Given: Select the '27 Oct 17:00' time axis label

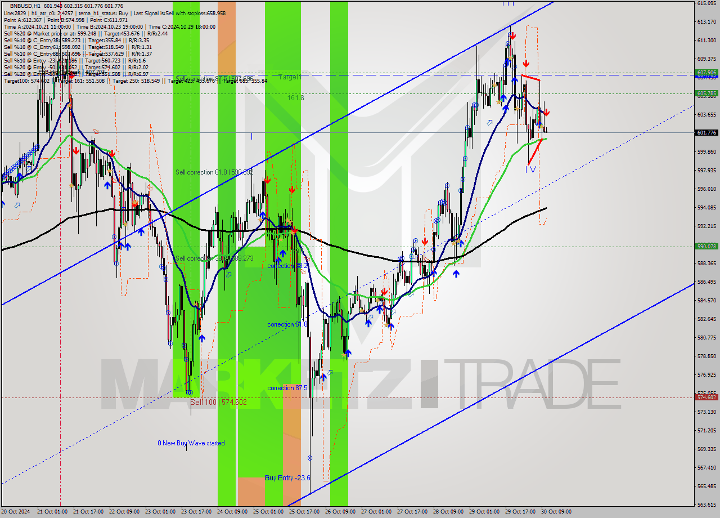Looking at the screenshot, I should [412, 512].
